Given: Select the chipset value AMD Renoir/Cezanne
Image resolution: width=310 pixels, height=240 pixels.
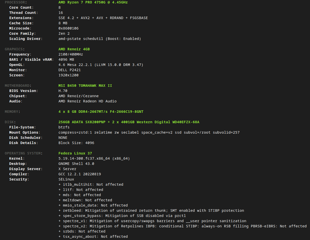Looking at the screenshot, I should (78, 96).
